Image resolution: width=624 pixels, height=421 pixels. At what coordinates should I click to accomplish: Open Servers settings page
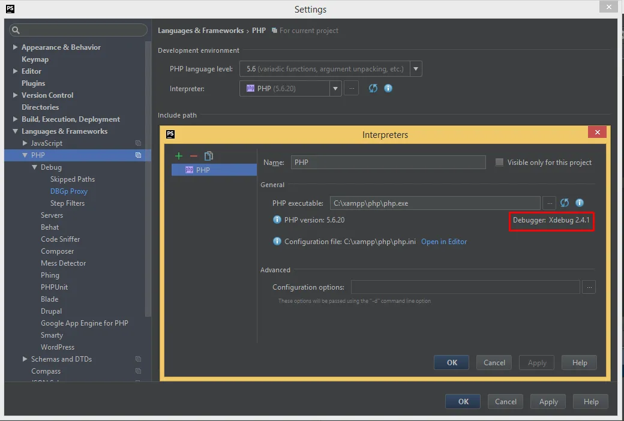[52, 215]
